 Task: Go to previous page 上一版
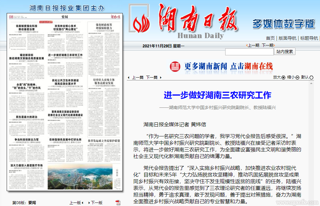tap(75, 203)
